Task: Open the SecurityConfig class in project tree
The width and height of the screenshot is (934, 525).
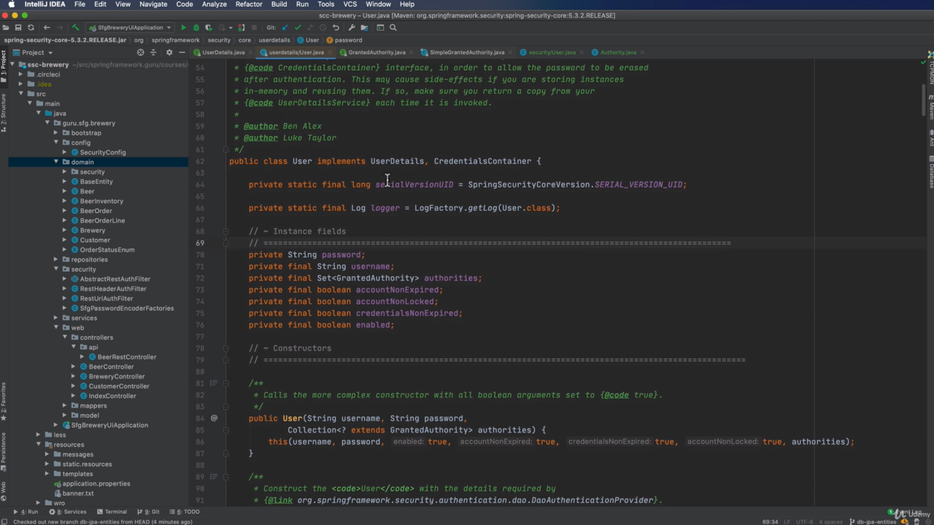Action: click(102, 152)
